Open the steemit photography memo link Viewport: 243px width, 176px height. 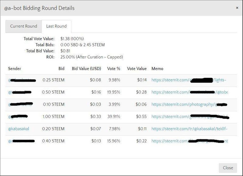[190, 104]
